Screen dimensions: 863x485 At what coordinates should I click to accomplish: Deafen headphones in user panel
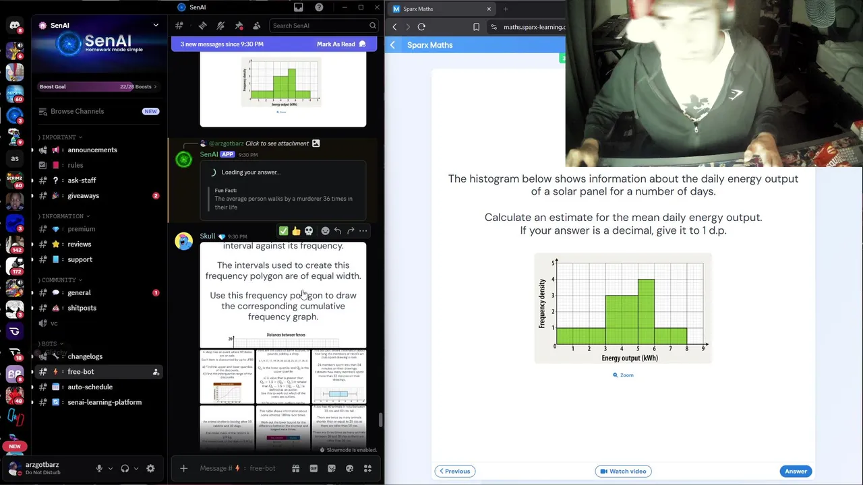pyautogui.click(x=125, y=469)
